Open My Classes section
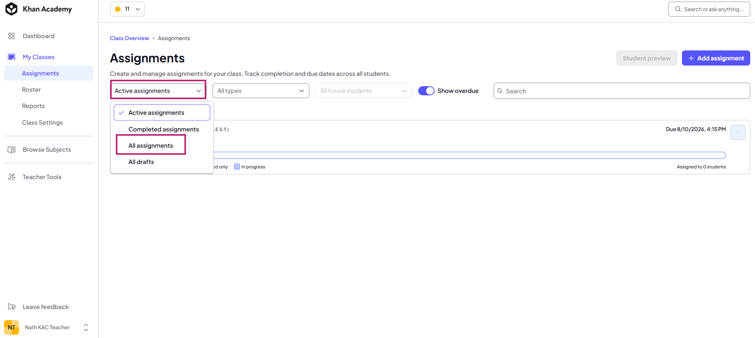Screen dimensions: 755x338 [x=39, y=57]
